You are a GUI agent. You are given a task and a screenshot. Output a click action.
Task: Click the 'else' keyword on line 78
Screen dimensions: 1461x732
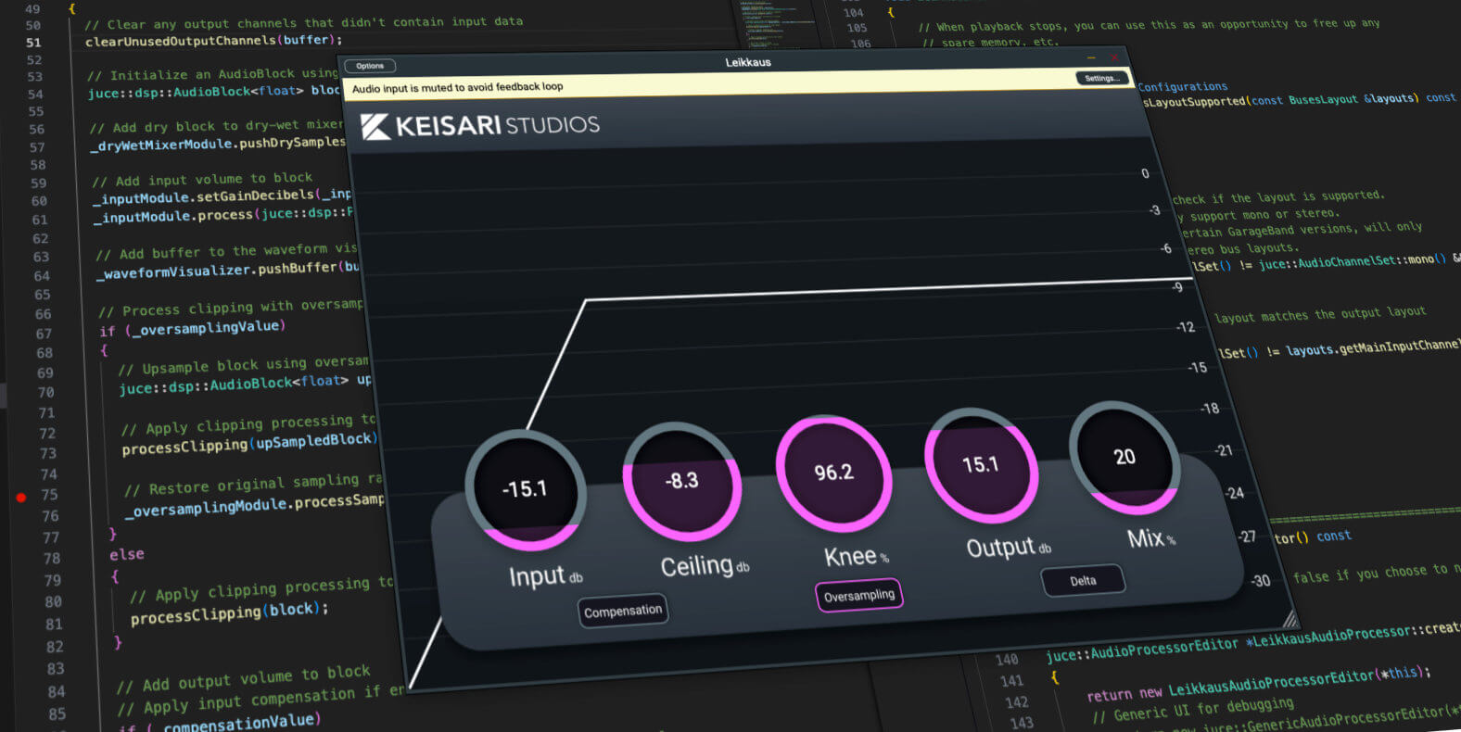pos(127,554)
